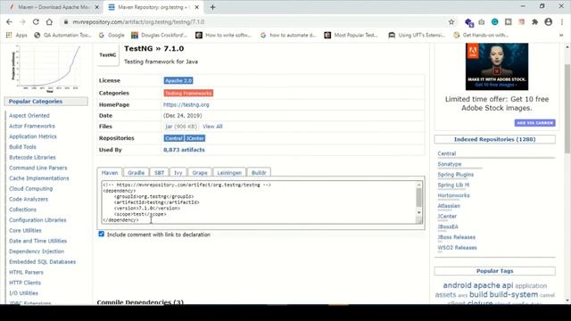Click the address bar URL
The width and height of the screenshot is (571, 321).
coord(138,21)
